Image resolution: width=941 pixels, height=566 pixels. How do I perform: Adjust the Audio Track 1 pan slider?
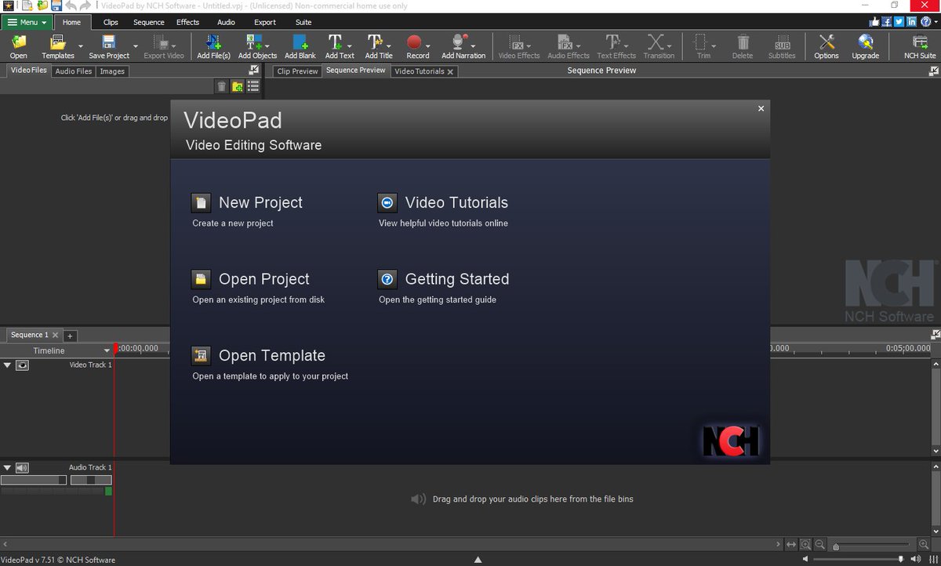pyautogui.click(x=91, y=480)
